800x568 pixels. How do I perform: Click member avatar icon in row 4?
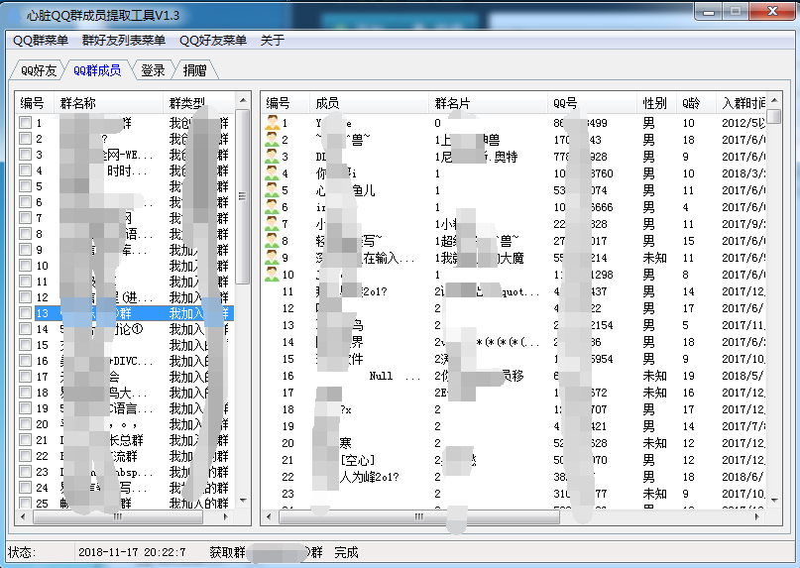pos(272,173)
